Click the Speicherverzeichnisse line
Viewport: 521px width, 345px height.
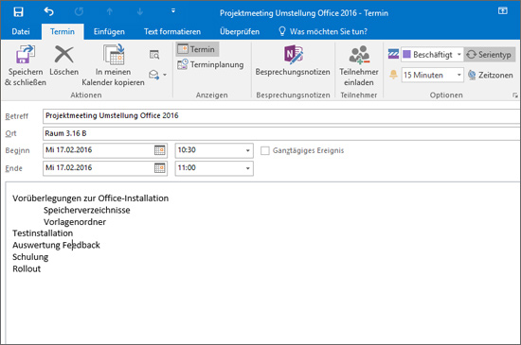click(x=87, y=210)
